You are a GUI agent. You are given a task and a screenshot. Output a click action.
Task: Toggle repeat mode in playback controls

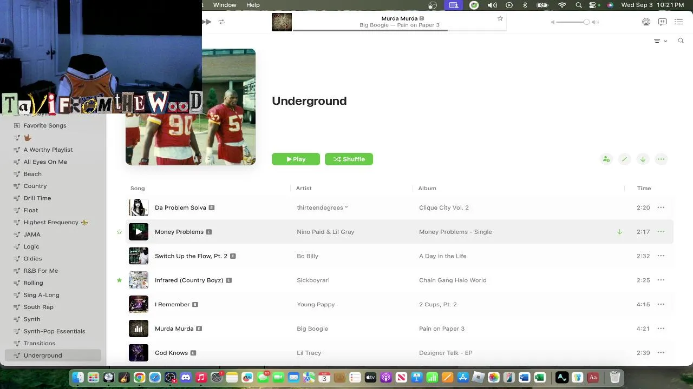point(221,22)
